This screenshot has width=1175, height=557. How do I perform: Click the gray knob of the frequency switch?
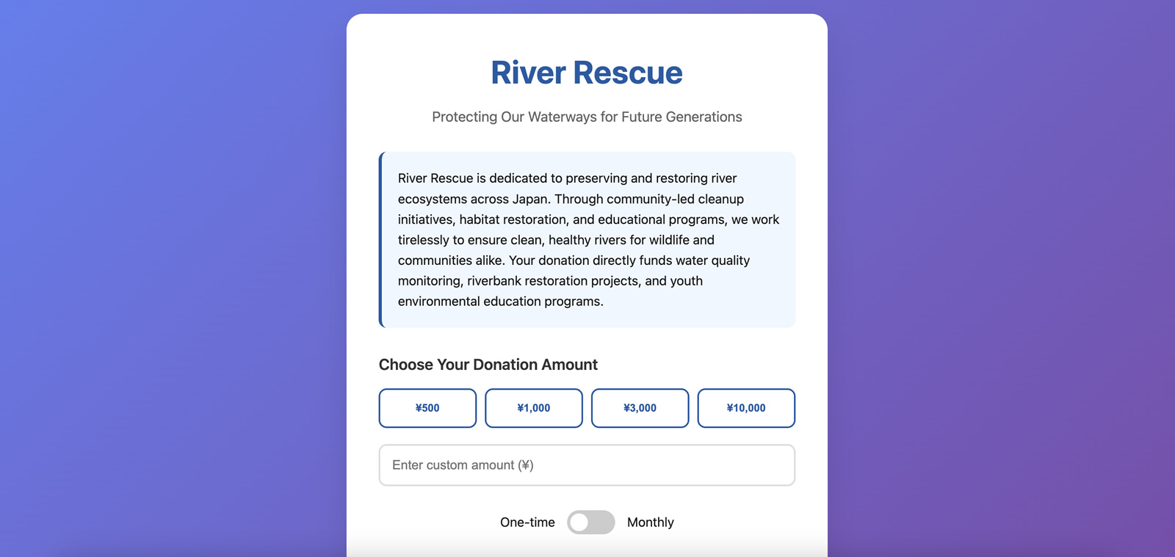579,523
